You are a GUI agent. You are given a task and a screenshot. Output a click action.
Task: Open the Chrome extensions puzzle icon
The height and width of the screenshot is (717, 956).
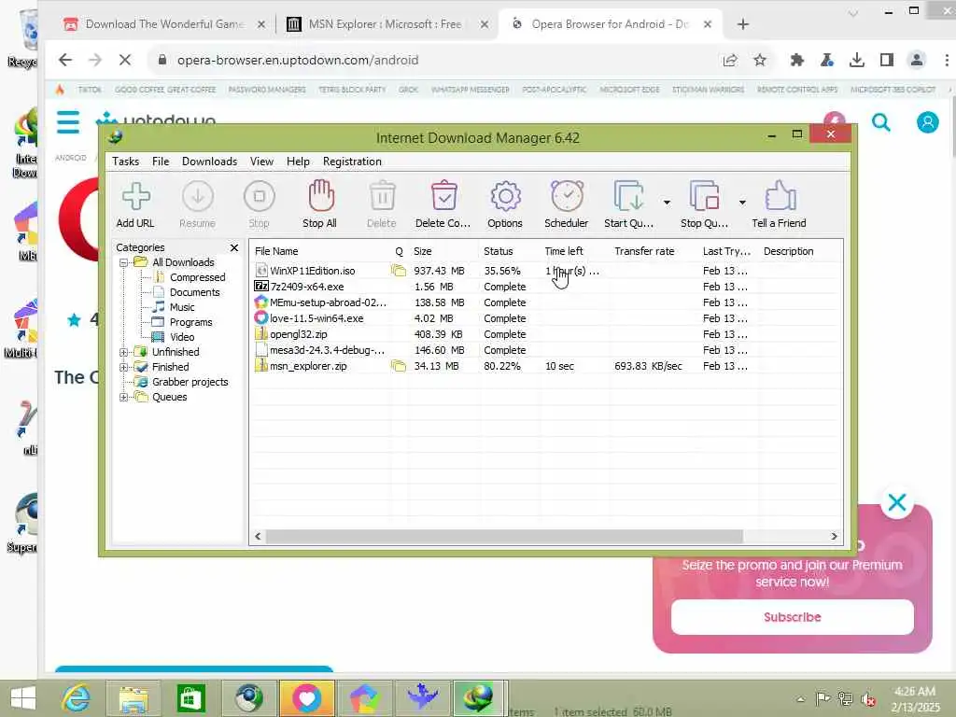pyautogui.click(x=796, y=60)
